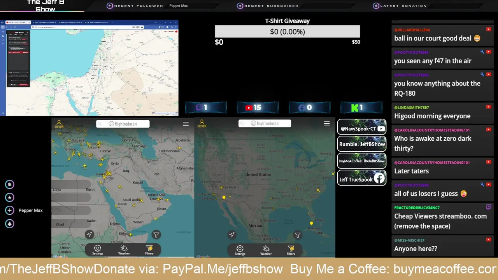Viewport: 498px width, 280px height.
Task: Click VPN button in top-left browser toolbar
Action: [x=161, y=27]
